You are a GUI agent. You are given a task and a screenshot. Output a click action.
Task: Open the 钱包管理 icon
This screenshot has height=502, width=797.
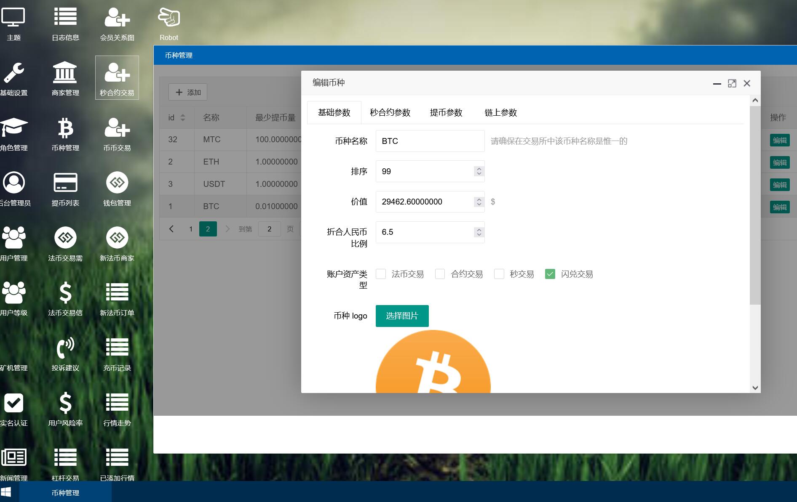point(117,189)
